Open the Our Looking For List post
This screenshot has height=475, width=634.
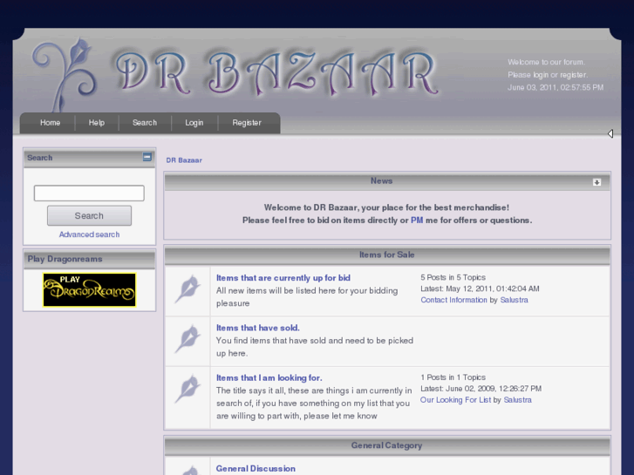455,400
